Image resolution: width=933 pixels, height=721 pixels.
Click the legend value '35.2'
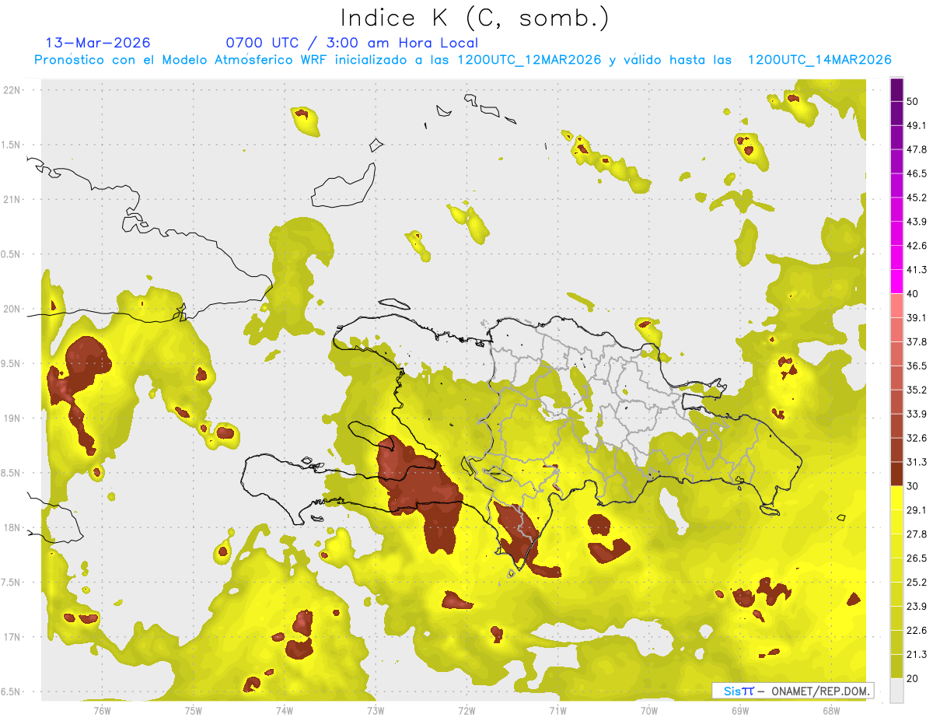click(917, 390)
